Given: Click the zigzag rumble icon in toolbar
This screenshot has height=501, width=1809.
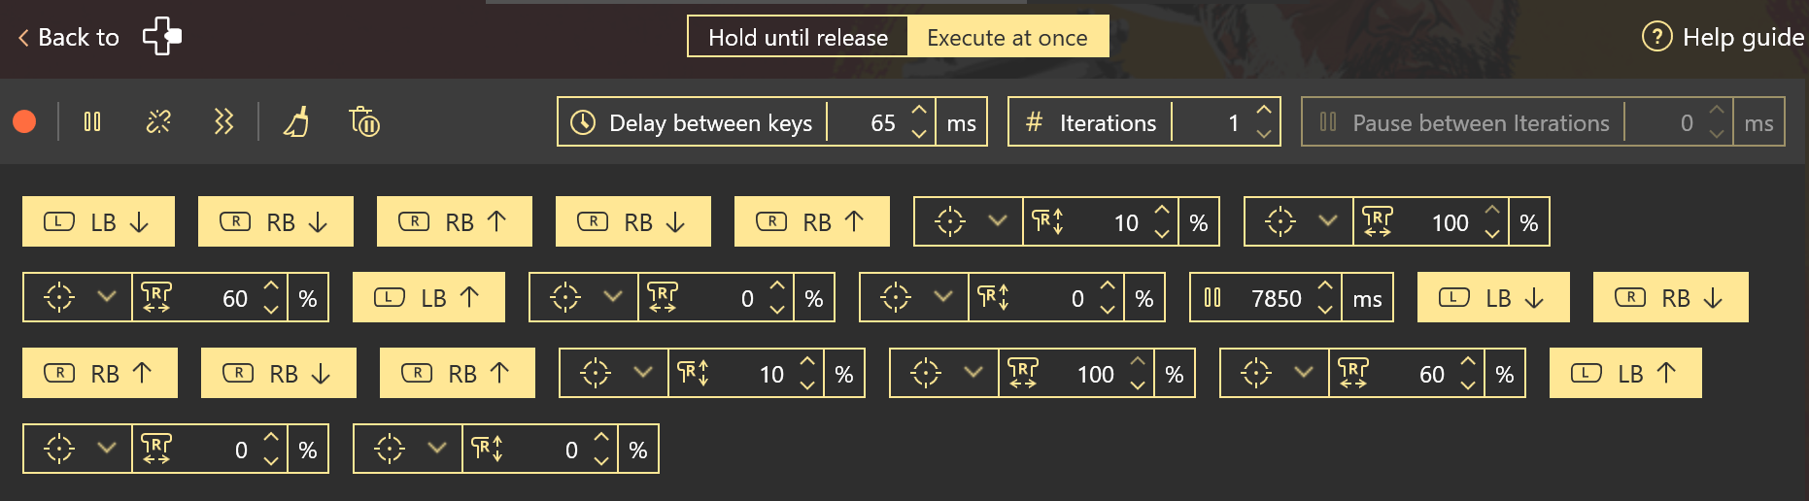Looking at the screenshot, I should pyautogui.click(x=223, y=121).
